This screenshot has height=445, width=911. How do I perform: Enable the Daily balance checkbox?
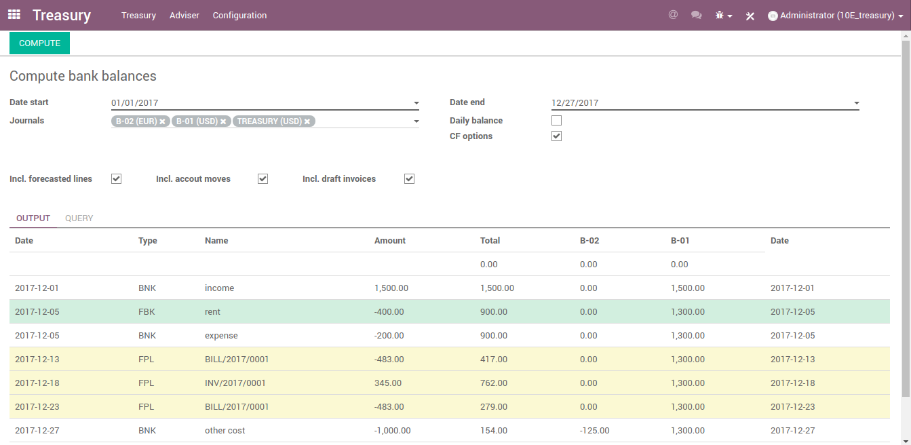(556, 121)
